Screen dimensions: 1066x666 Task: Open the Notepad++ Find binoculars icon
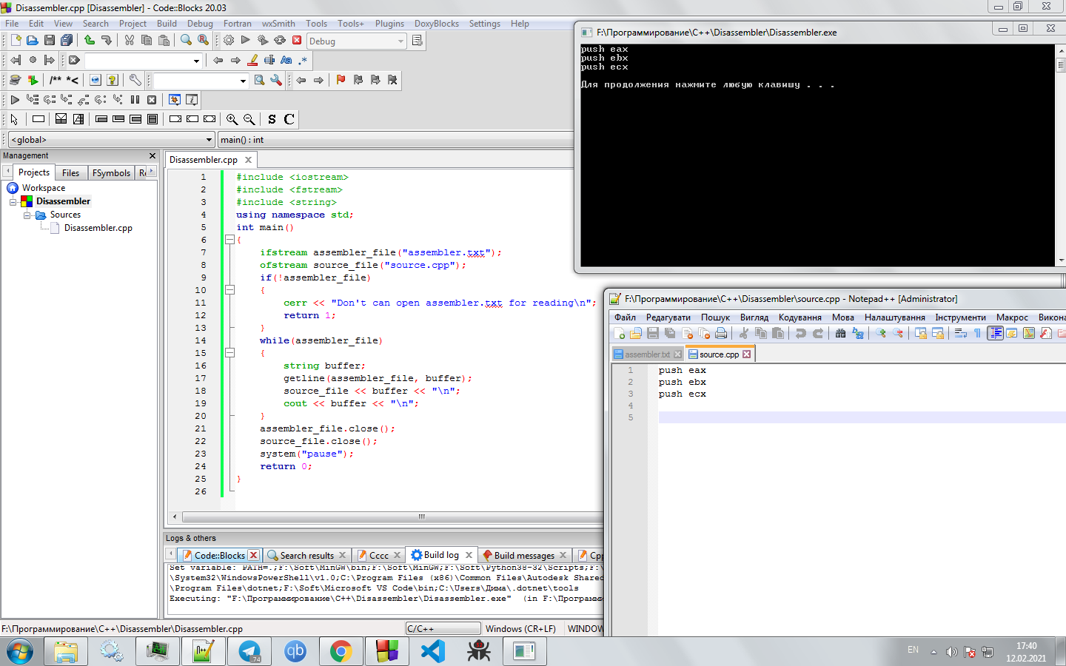[840, 334]
